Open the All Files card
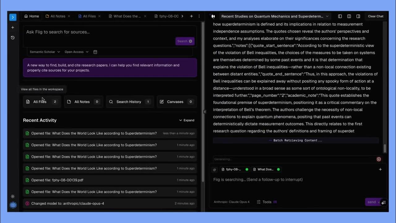This screenshot has width=396, height=223. [42, 102]
